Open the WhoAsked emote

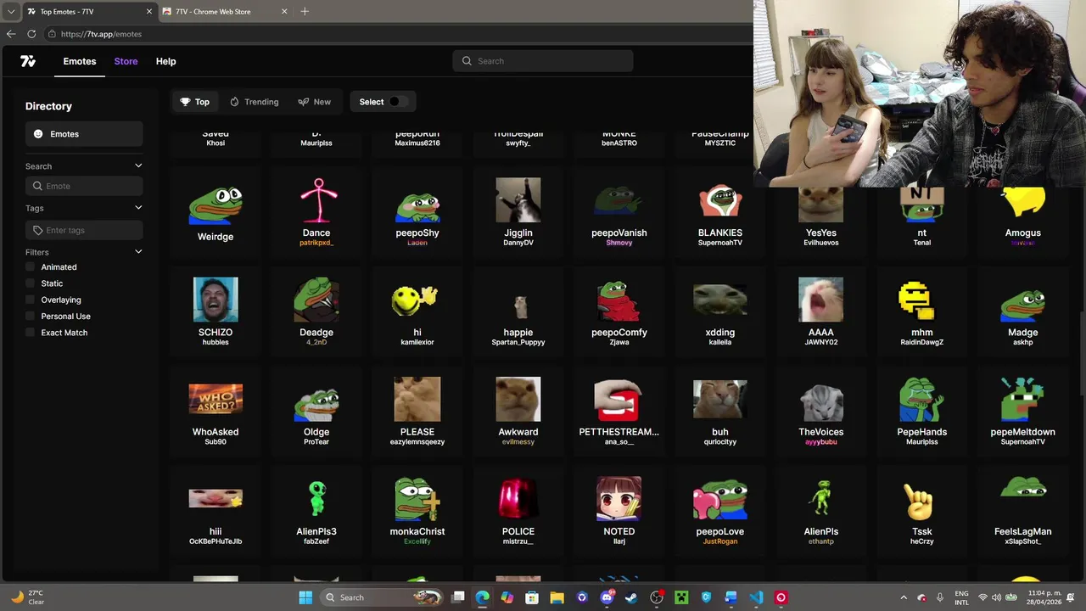(x=216, y=412)
